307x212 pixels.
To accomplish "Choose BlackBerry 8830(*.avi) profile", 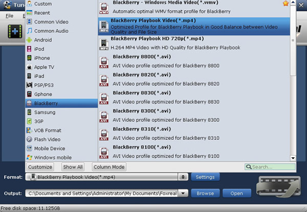I will pyautogui.click(x=194, y=97).
